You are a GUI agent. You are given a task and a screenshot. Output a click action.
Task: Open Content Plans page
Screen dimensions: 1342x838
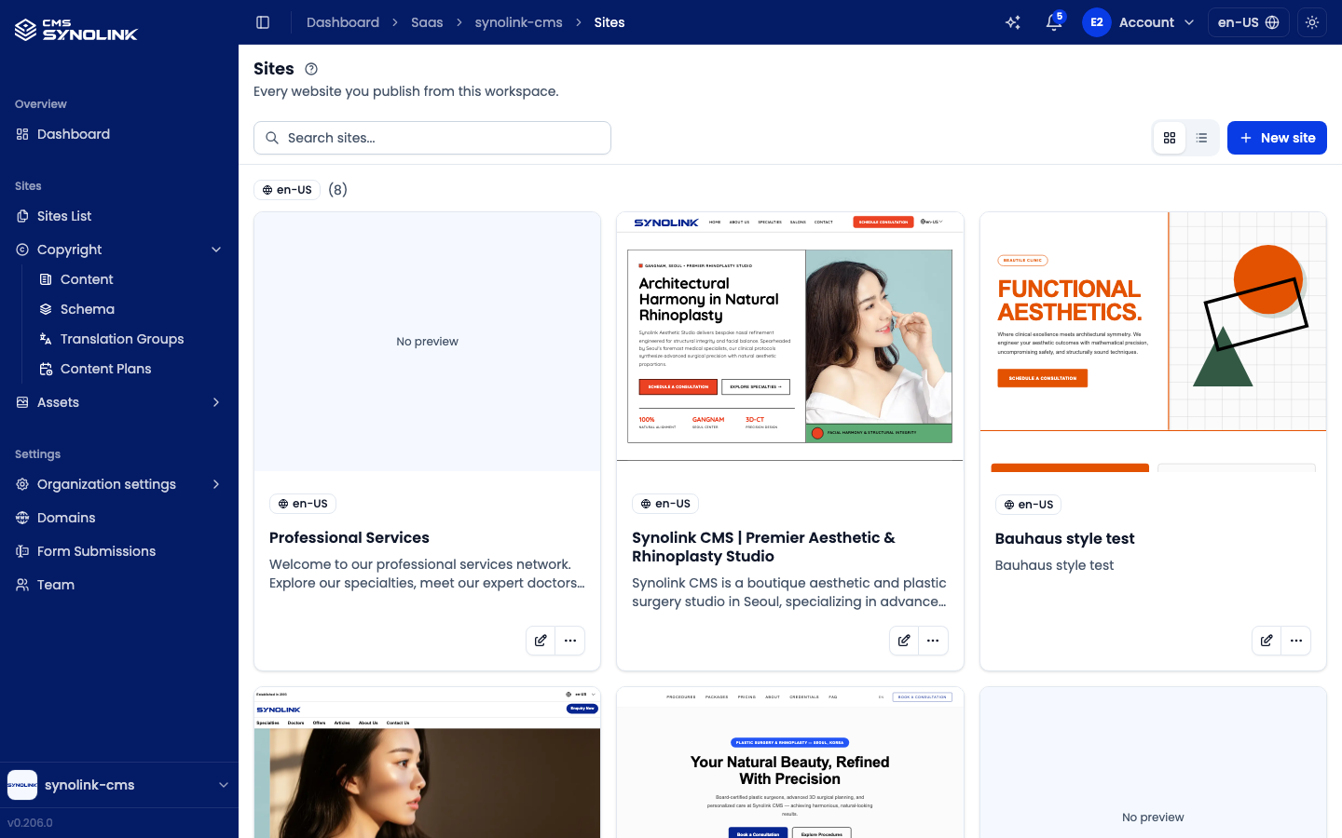click(x=130, y=369)
